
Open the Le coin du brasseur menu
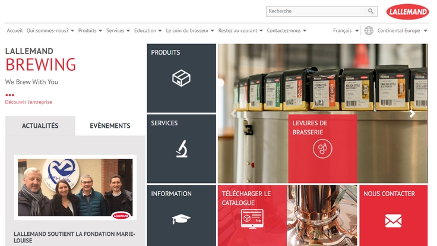[x=190, y=30]
